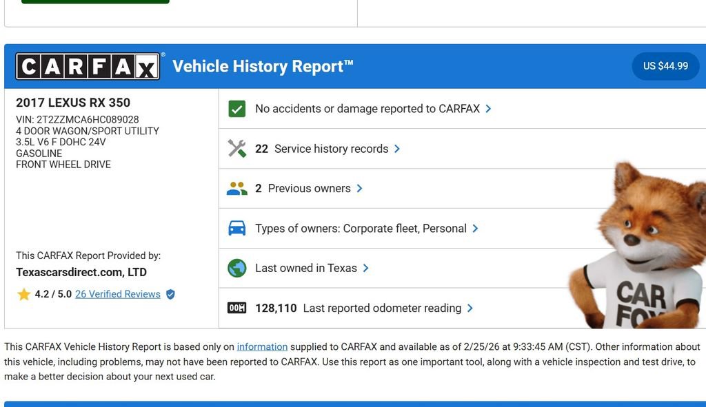
Task: Click the globe last owned location icon
Action: [x=236, y=268]
